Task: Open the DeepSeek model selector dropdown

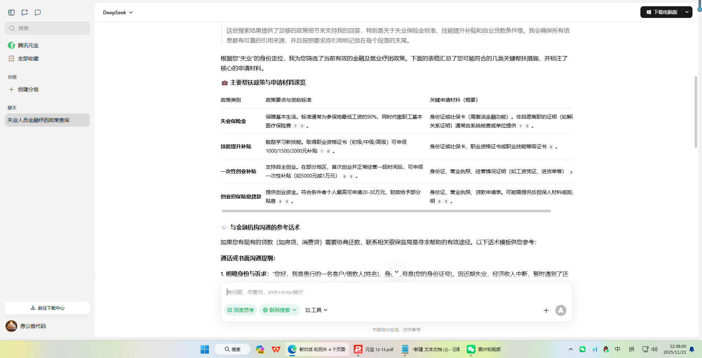Action: [x=118, y=12]
